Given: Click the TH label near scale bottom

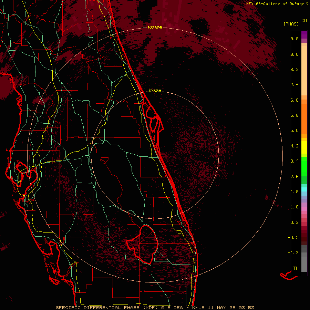Looking at the screenshot, I should tap(296, 268).
